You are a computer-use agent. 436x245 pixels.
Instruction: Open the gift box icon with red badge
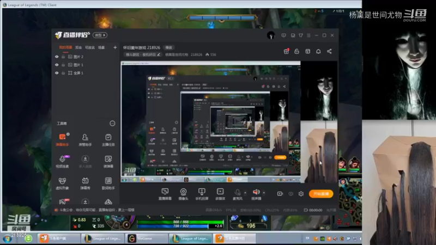point(286,51)
